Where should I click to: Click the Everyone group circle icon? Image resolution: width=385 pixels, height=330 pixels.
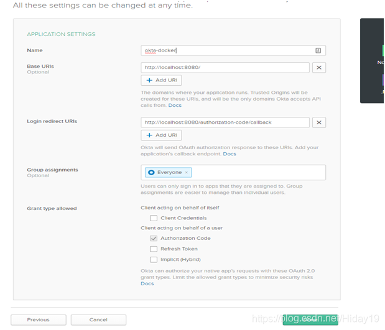(151, 172)
